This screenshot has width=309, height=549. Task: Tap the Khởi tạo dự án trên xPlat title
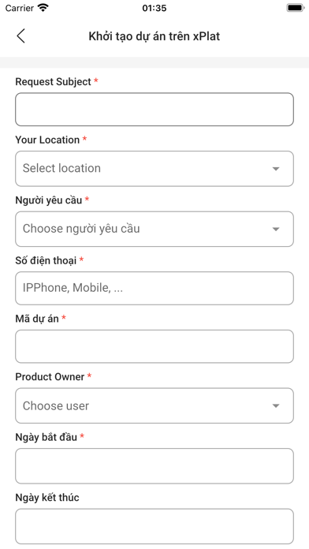(154, 36)
